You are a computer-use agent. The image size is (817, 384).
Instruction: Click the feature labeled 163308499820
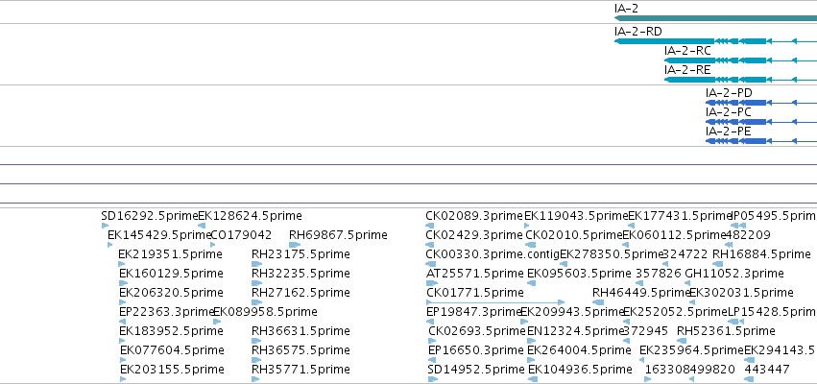(690, 370)
